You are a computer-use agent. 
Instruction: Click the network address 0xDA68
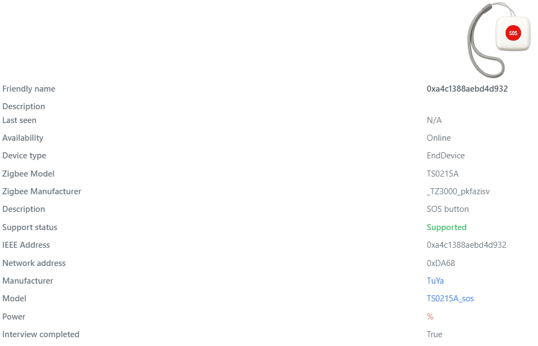pyautogui.click(x=440, y=263)
